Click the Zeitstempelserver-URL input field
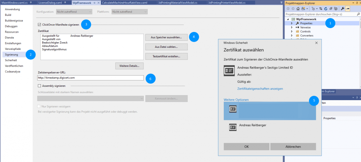 pos(90,78)
